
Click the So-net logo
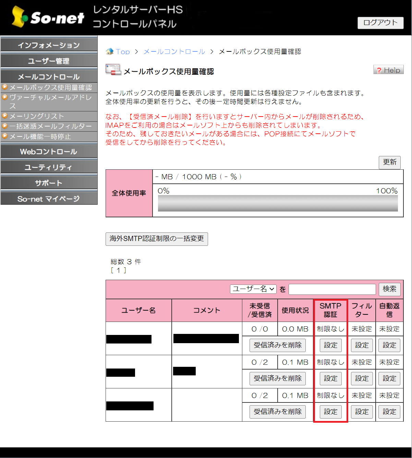pyautogui.click(x=48, y=17)
